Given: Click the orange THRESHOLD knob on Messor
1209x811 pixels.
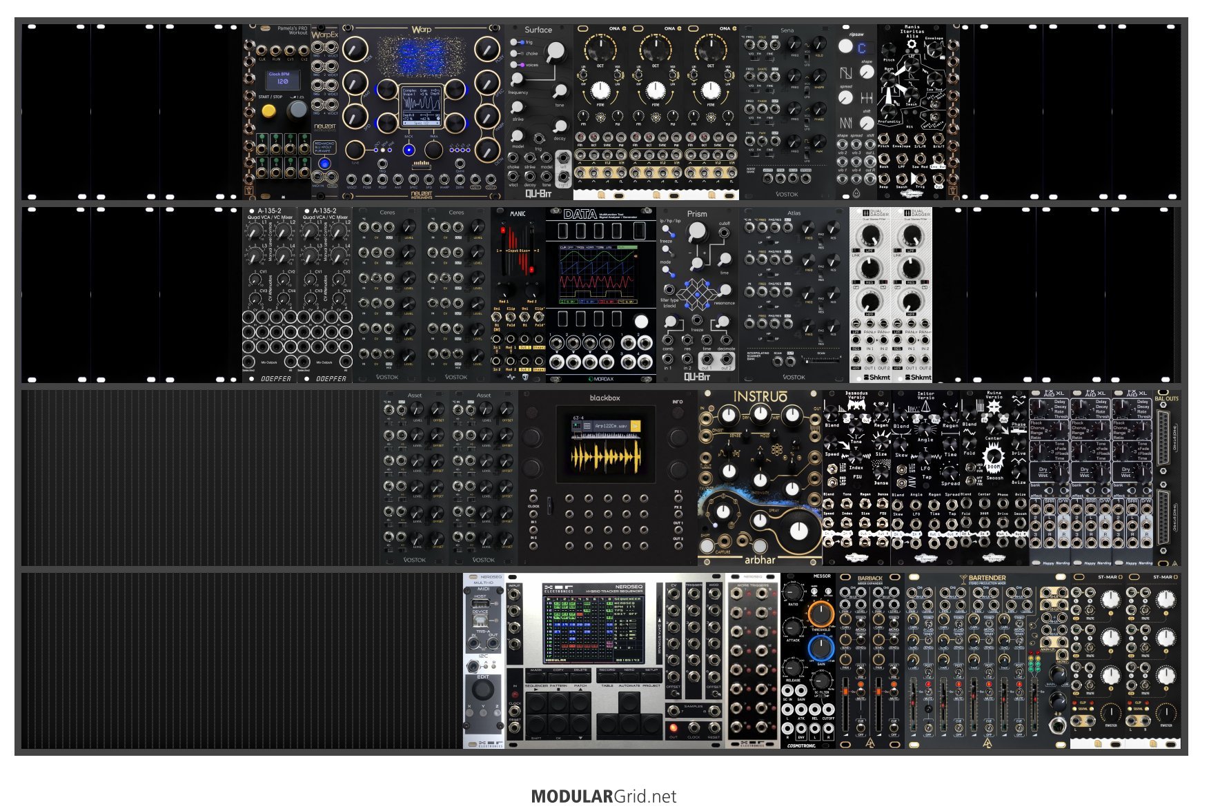Looking at the screenshot, I should pyautogui.click(x=820, y=613).
